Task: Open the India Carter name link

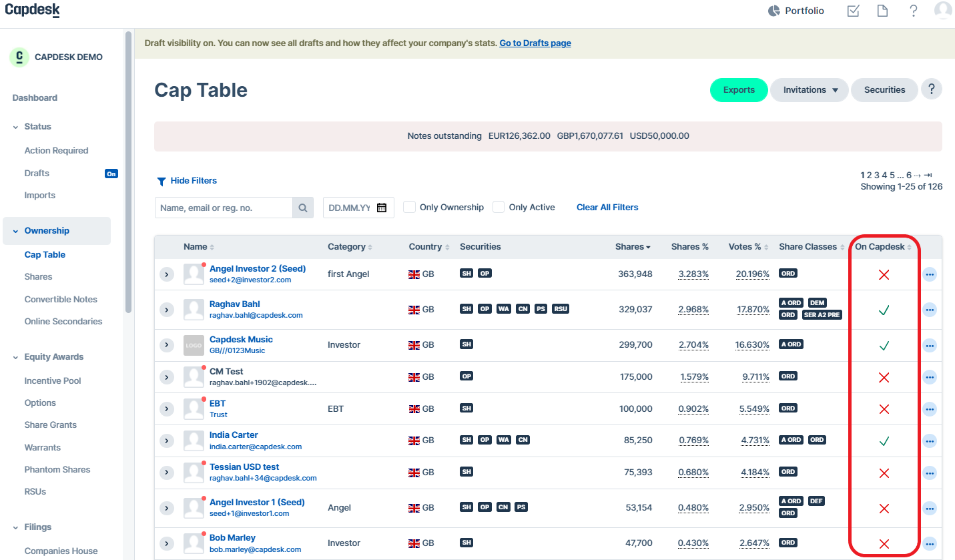Action: [234, 435]
